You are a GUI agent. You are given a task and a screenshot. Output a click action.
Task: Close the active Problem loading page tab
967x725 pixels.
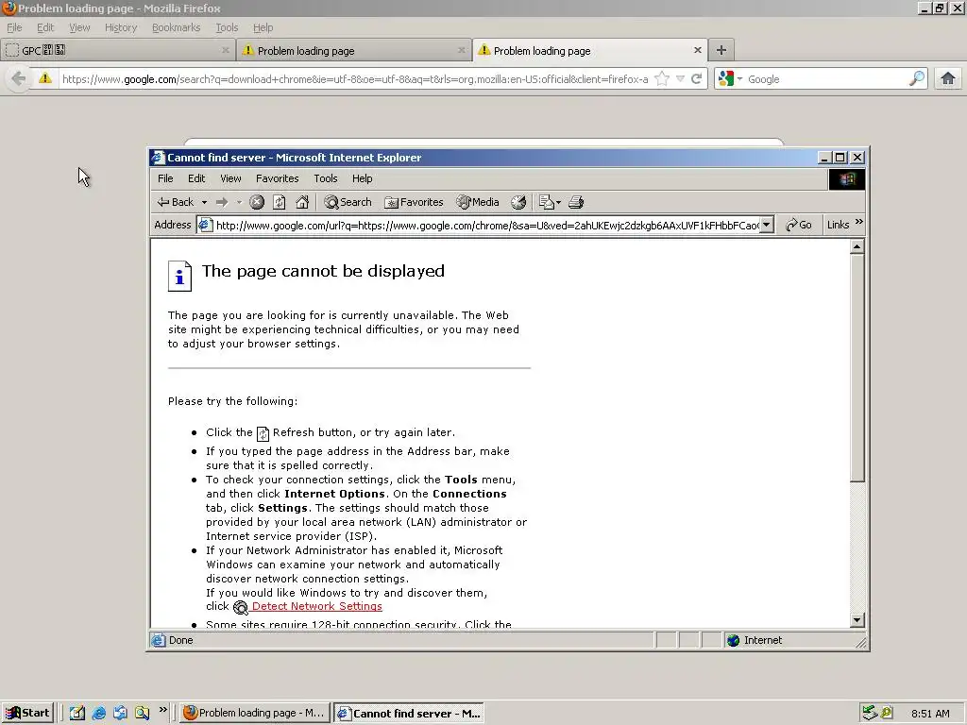point(698,50)
